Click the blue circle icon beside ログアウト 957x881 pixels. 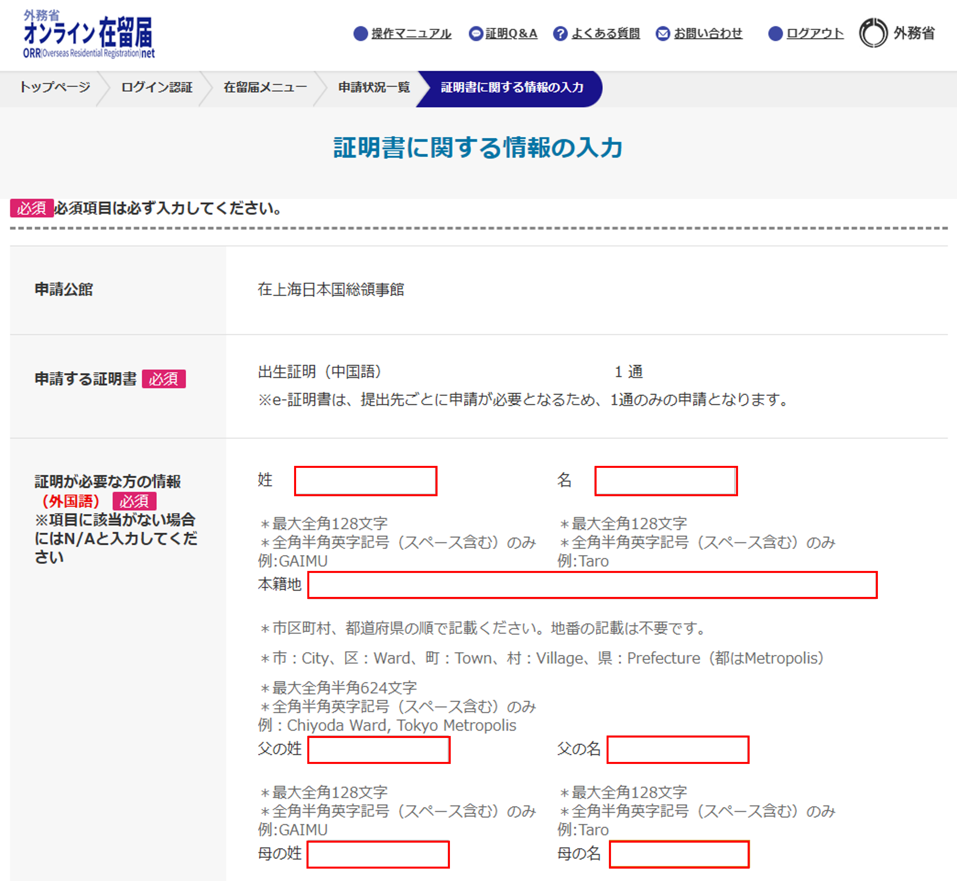[775, 34]
